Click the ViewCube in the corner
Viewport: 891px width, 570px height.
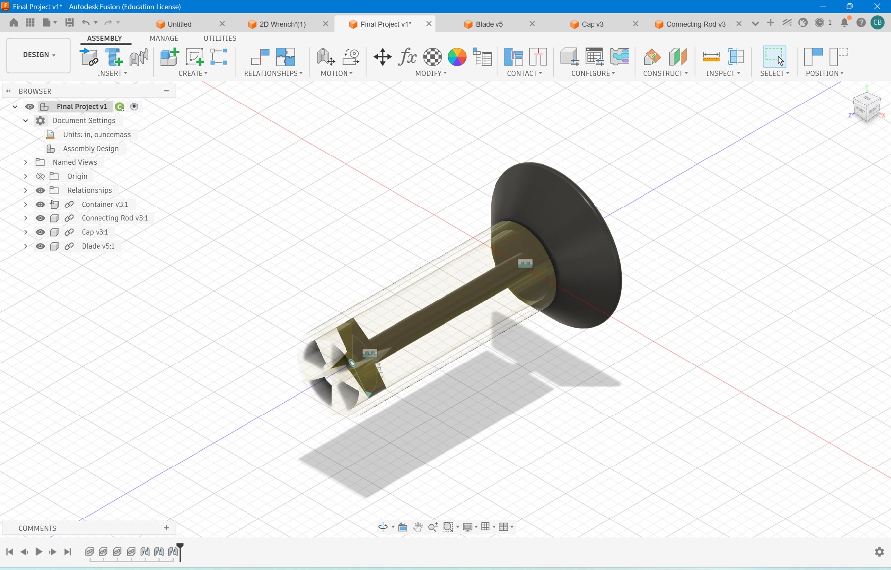(866, 106)
